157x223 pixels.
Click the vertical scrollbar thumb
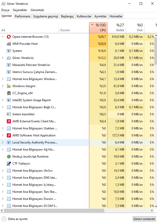point(156,51)
